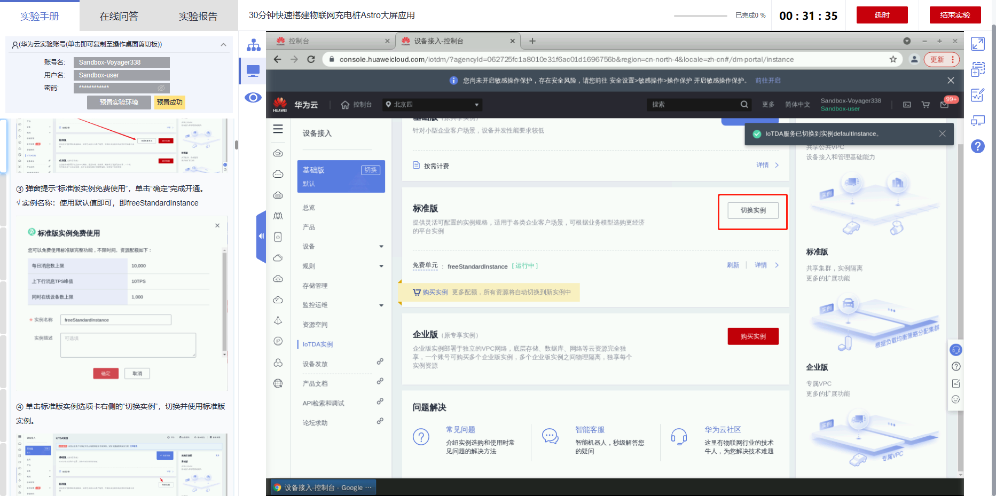
Task: Click the red 购买实例 button for 企业版
Action: pyautogui.click(x=753, y=336)
